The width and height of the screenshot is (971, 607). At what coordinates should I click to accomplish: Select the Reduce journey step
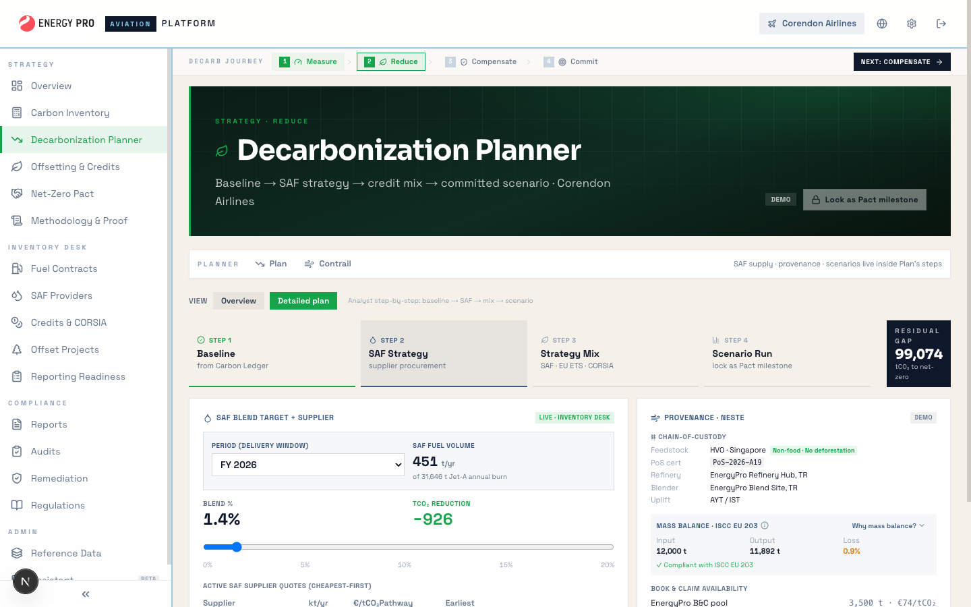[x=391, y=61]
